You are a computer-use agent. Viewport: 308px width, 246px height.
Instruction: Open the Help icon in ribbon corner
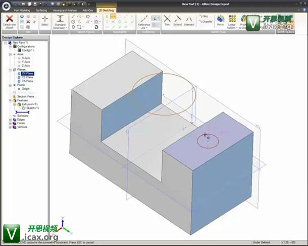pyautogui.click(x=304, y=10)
